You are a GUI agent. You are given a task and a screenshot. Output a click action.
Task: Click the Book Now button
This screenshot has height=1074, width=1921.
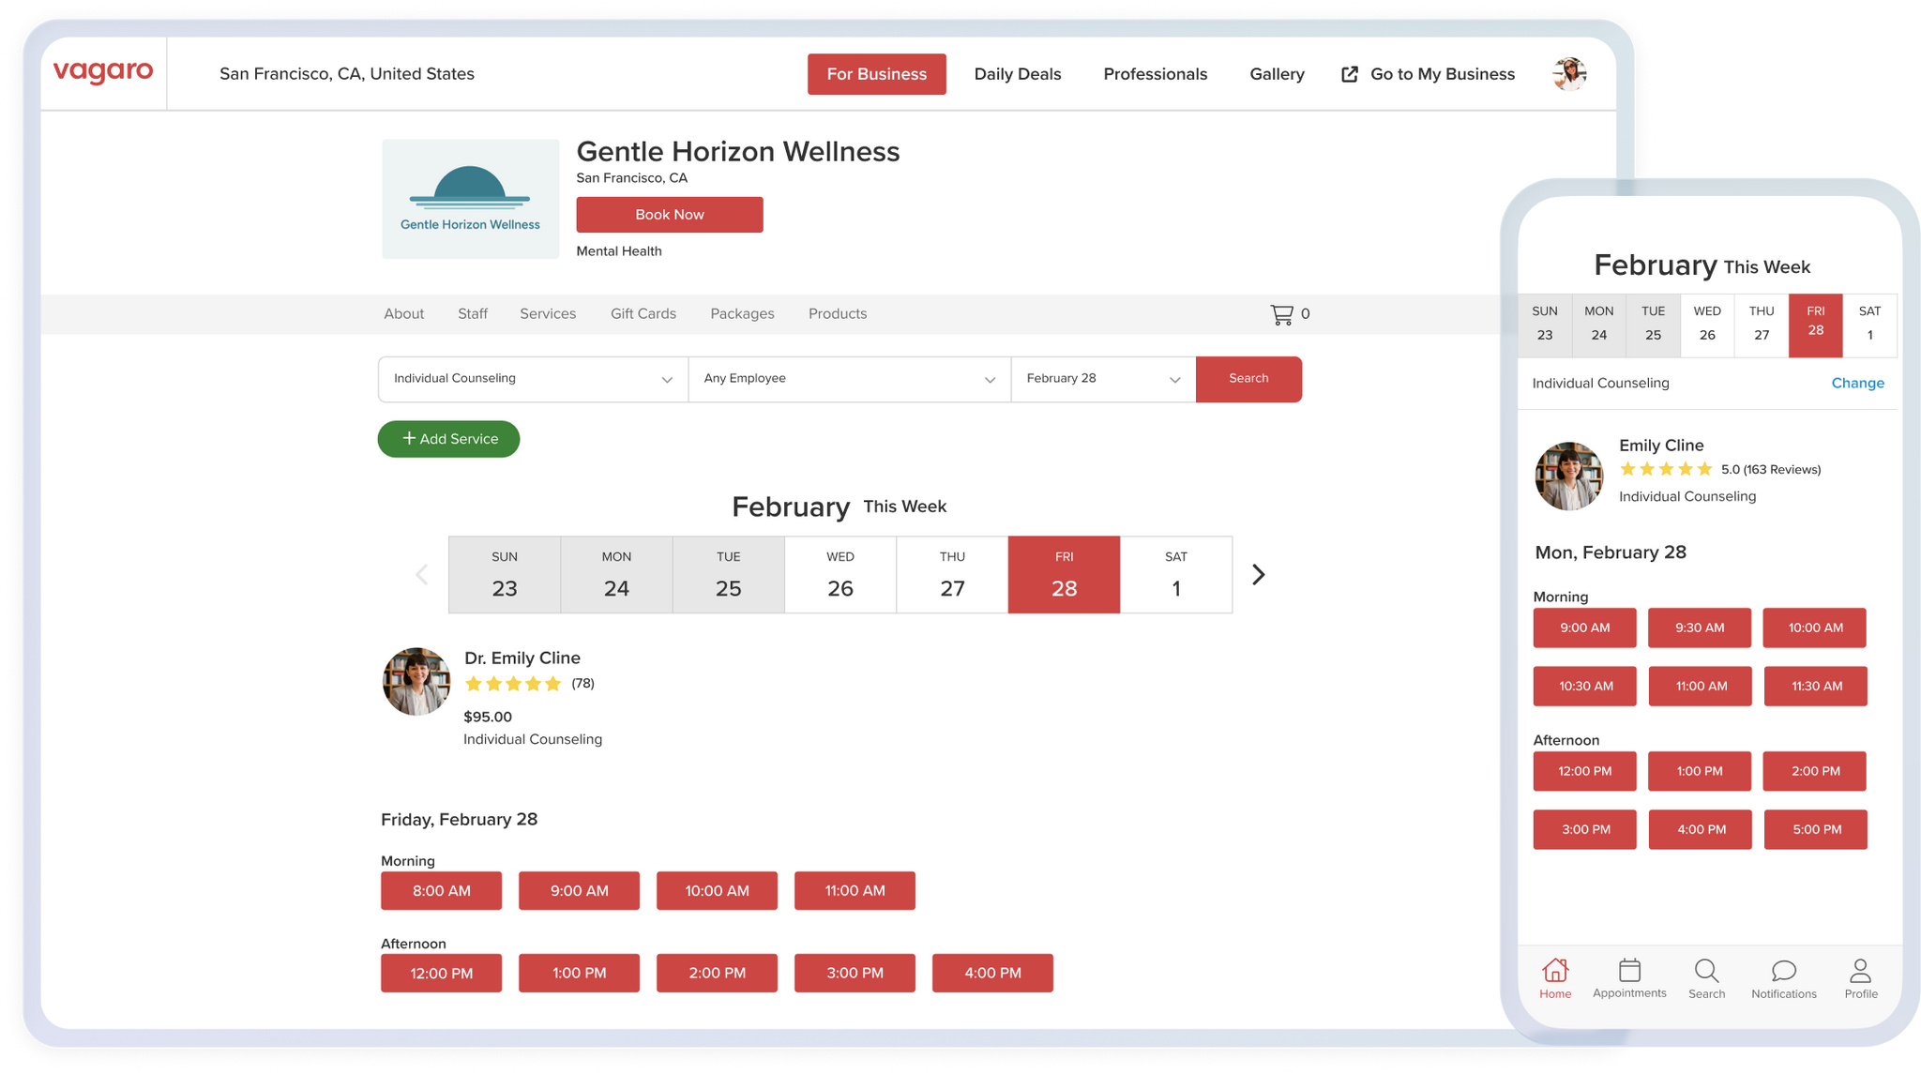670,215
